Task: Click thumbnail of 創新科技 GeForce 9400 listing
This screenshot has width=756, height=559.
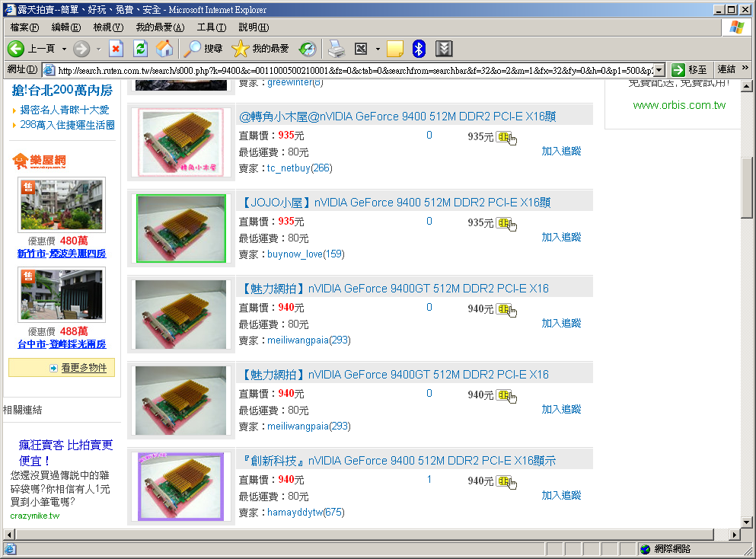Action: coord(181,486)
